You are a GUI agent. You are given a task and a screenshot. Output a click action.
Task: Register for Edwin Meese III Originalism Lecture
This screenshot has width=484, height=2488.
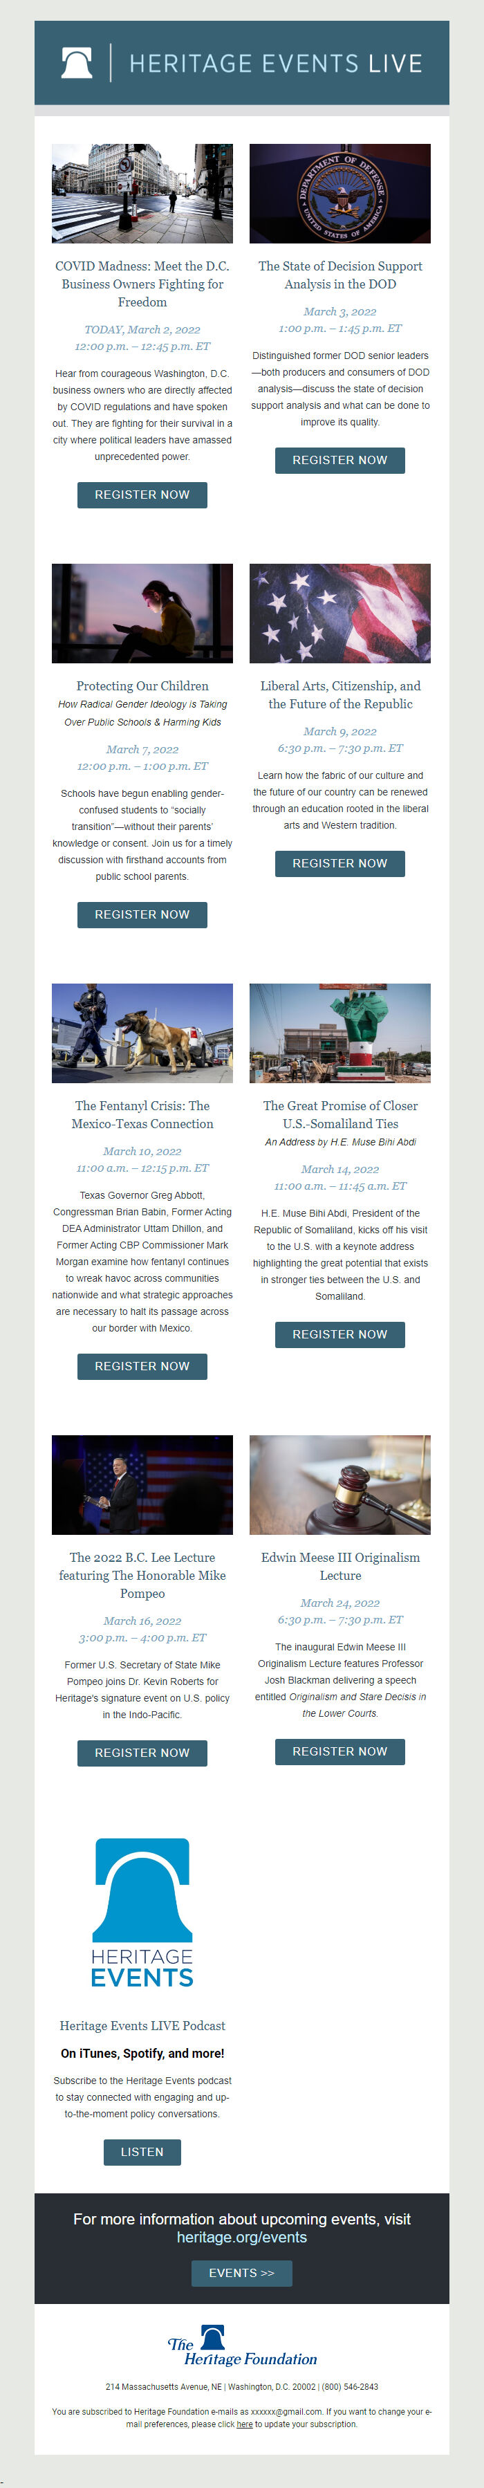[340, 1751]
